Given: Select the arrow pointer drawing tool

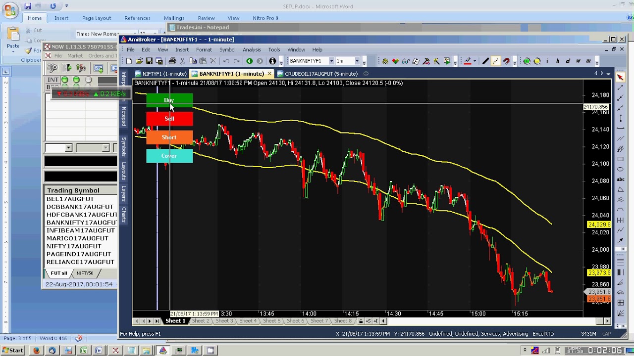Looking at the screenshot, I should (x=620, y=77).
